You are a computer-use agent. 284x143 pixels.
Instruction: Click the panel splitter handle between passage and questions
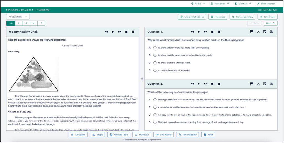tap(142, 79)
